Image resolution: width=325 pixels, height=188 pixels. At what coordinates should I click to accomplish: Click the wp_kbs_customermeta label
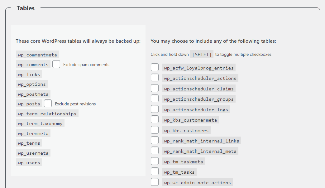click(190, 120)
